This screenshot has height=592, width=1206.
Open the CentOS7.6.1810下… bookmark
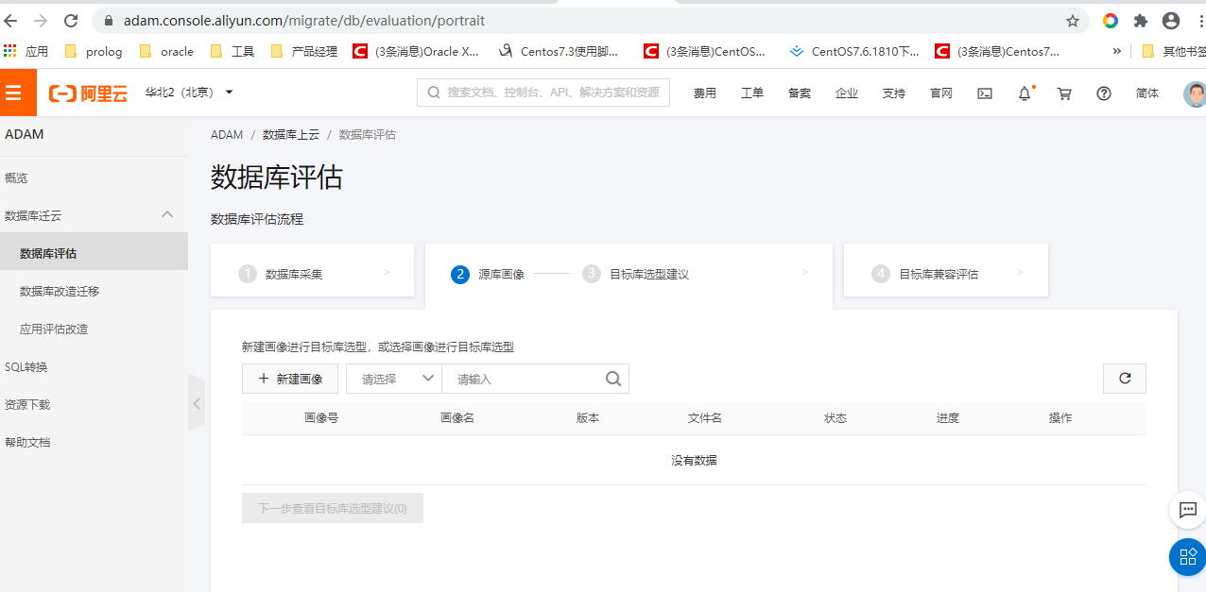[x=854, y=52]
